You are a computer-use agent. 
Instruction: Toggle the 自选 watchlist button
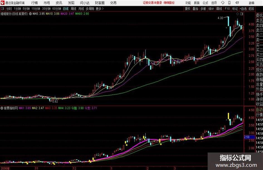pyautogui.click(x=243, y=9)
